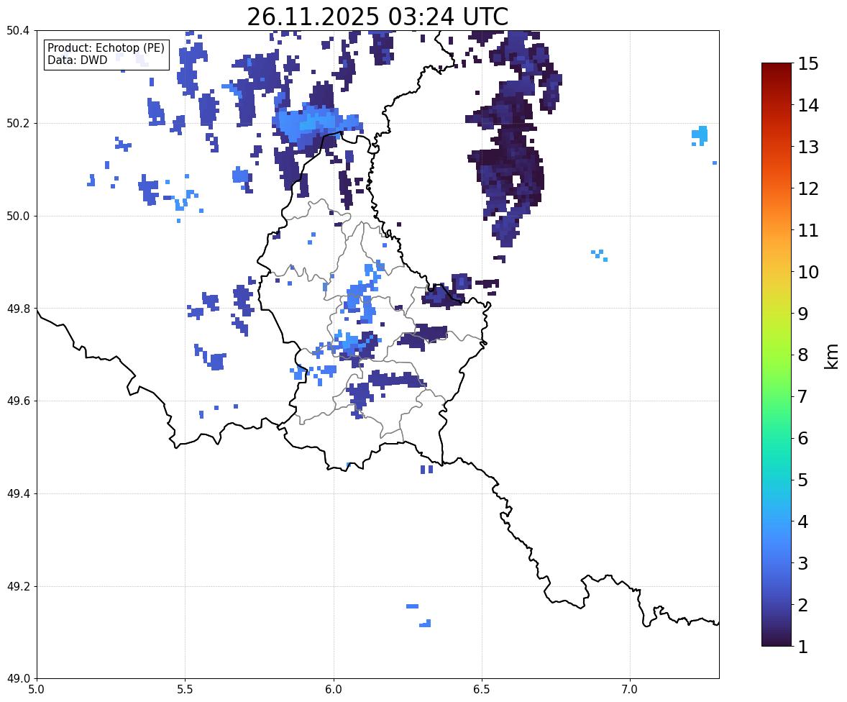
Task: Click the longitude axis label '6.0'
Action: [x=334, y=690]
